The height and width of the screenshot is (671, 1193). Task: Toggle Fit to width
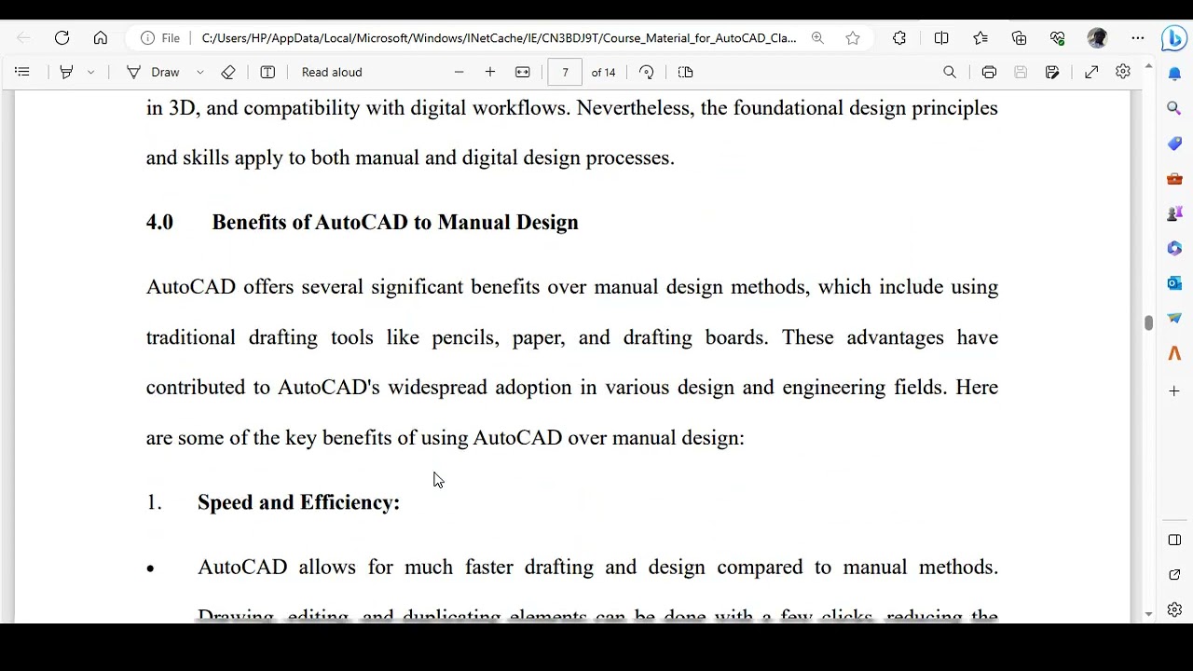point(523,72)
